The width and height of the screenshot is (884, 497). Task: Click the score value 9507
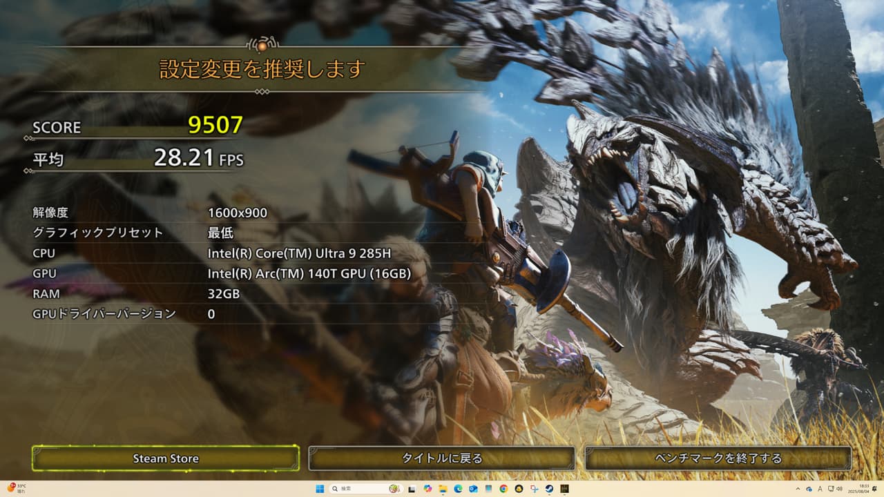point(215,125)
